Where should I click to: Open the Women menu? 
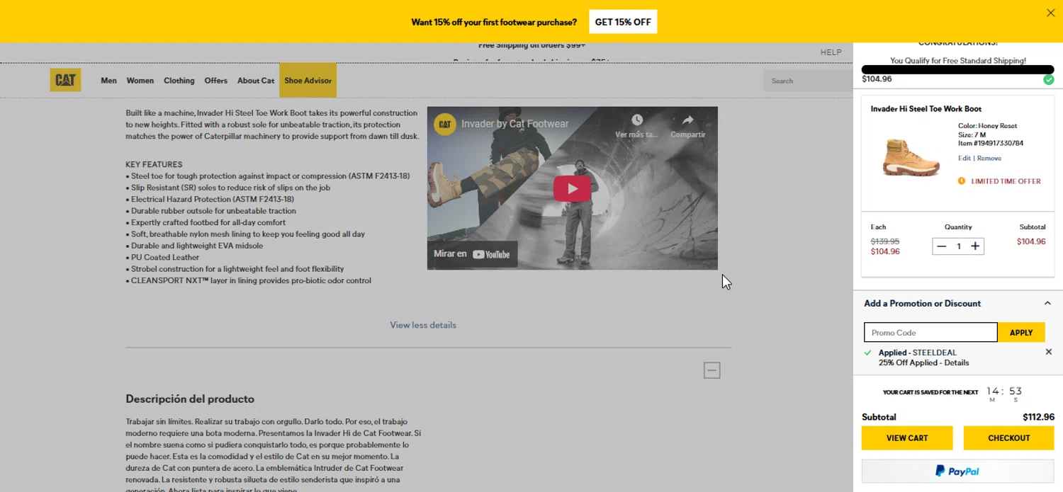click(140, 81)
